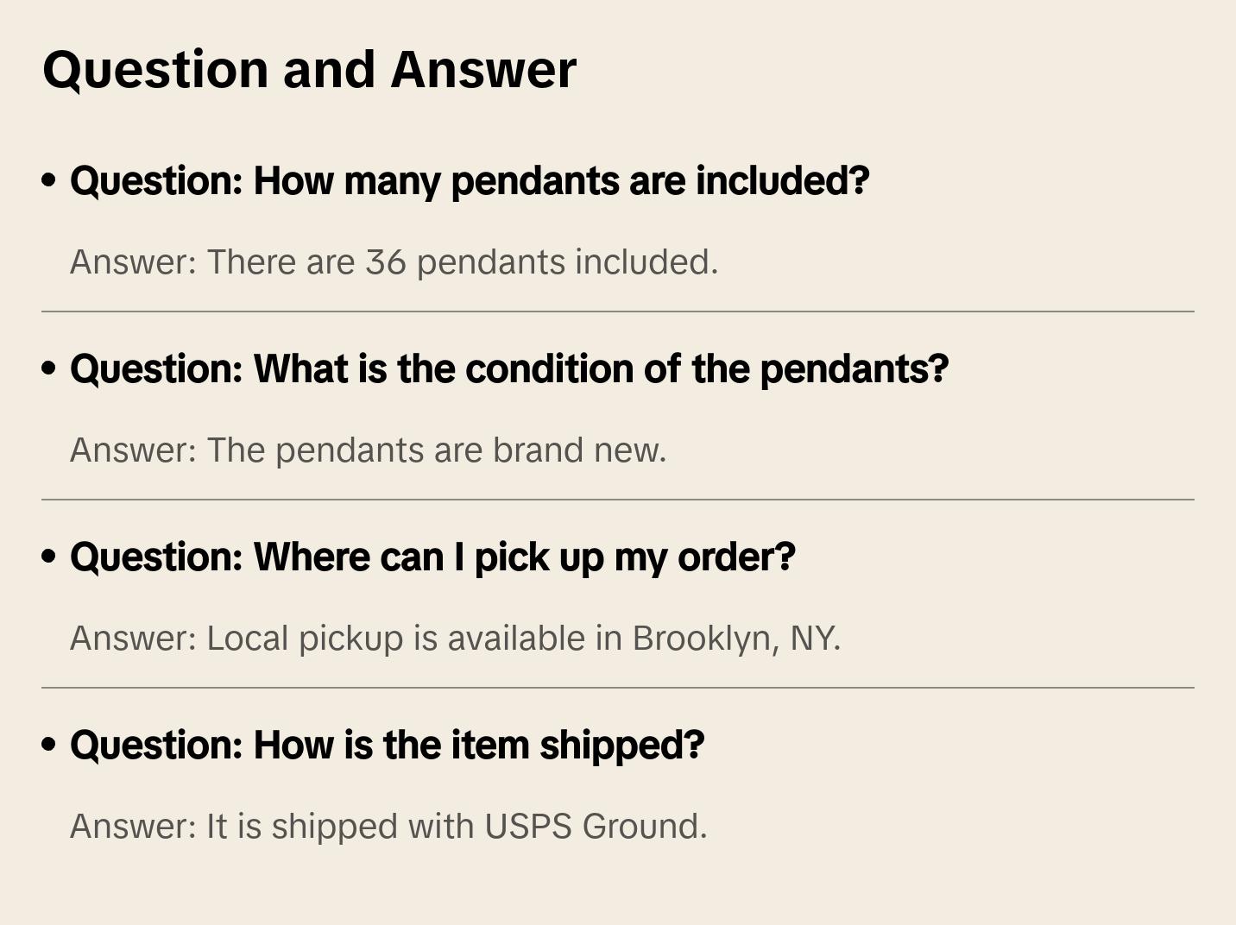Click the divider under the brand new answer
Viewport: 1236px width, 925px height.
pyautogui.click(x=618, y=500)
